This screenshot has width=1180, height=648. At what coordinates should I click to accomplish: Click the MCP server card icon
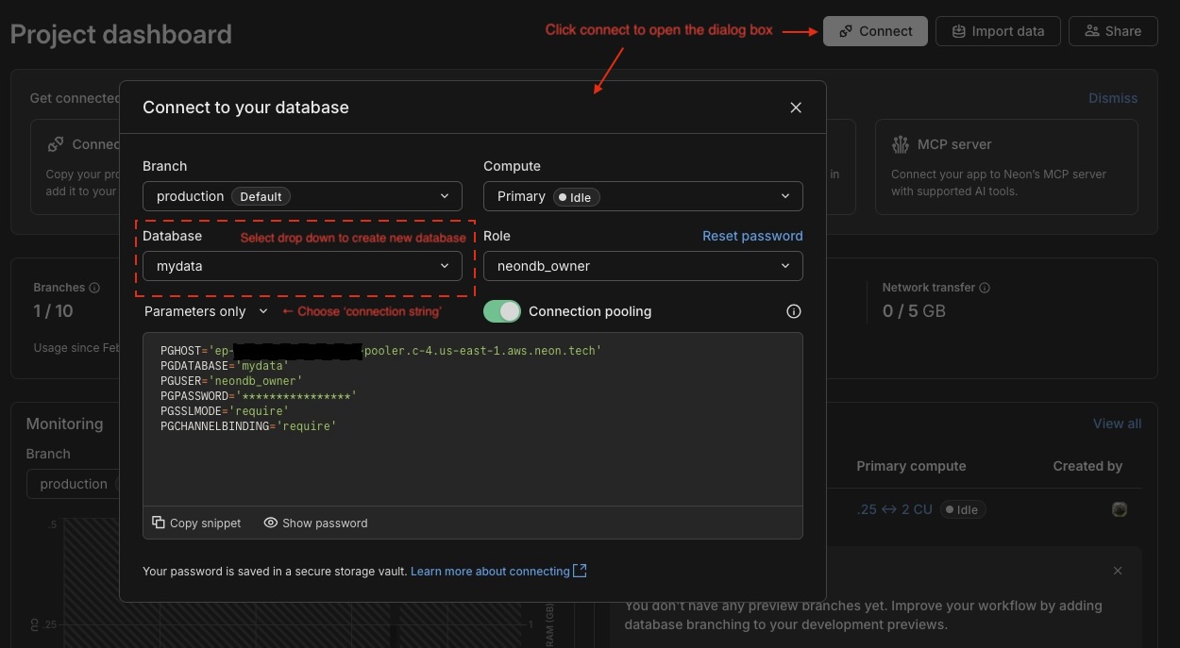[x=901, y=144]
